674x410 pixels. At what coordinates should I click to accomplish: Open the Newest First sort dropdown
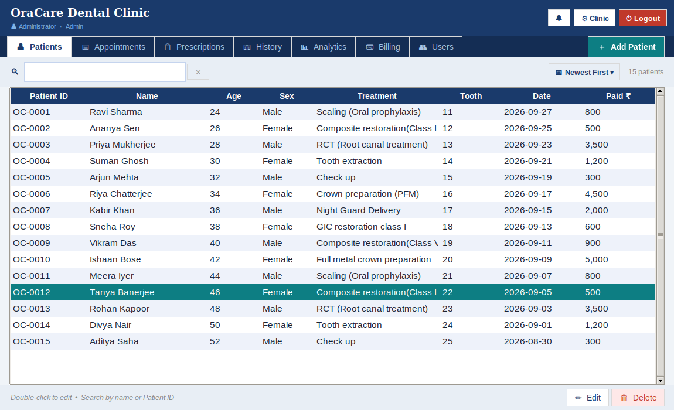coord(584,72)
